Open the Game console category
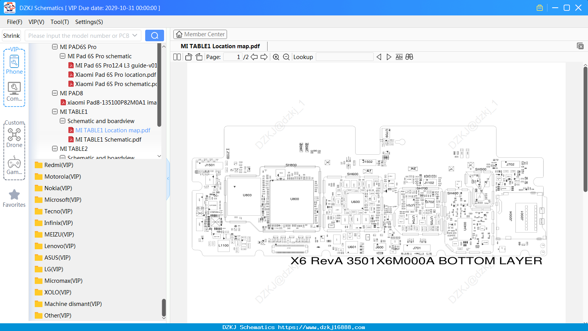The width and height of the screenshot is (588, 331). [14, 165]
